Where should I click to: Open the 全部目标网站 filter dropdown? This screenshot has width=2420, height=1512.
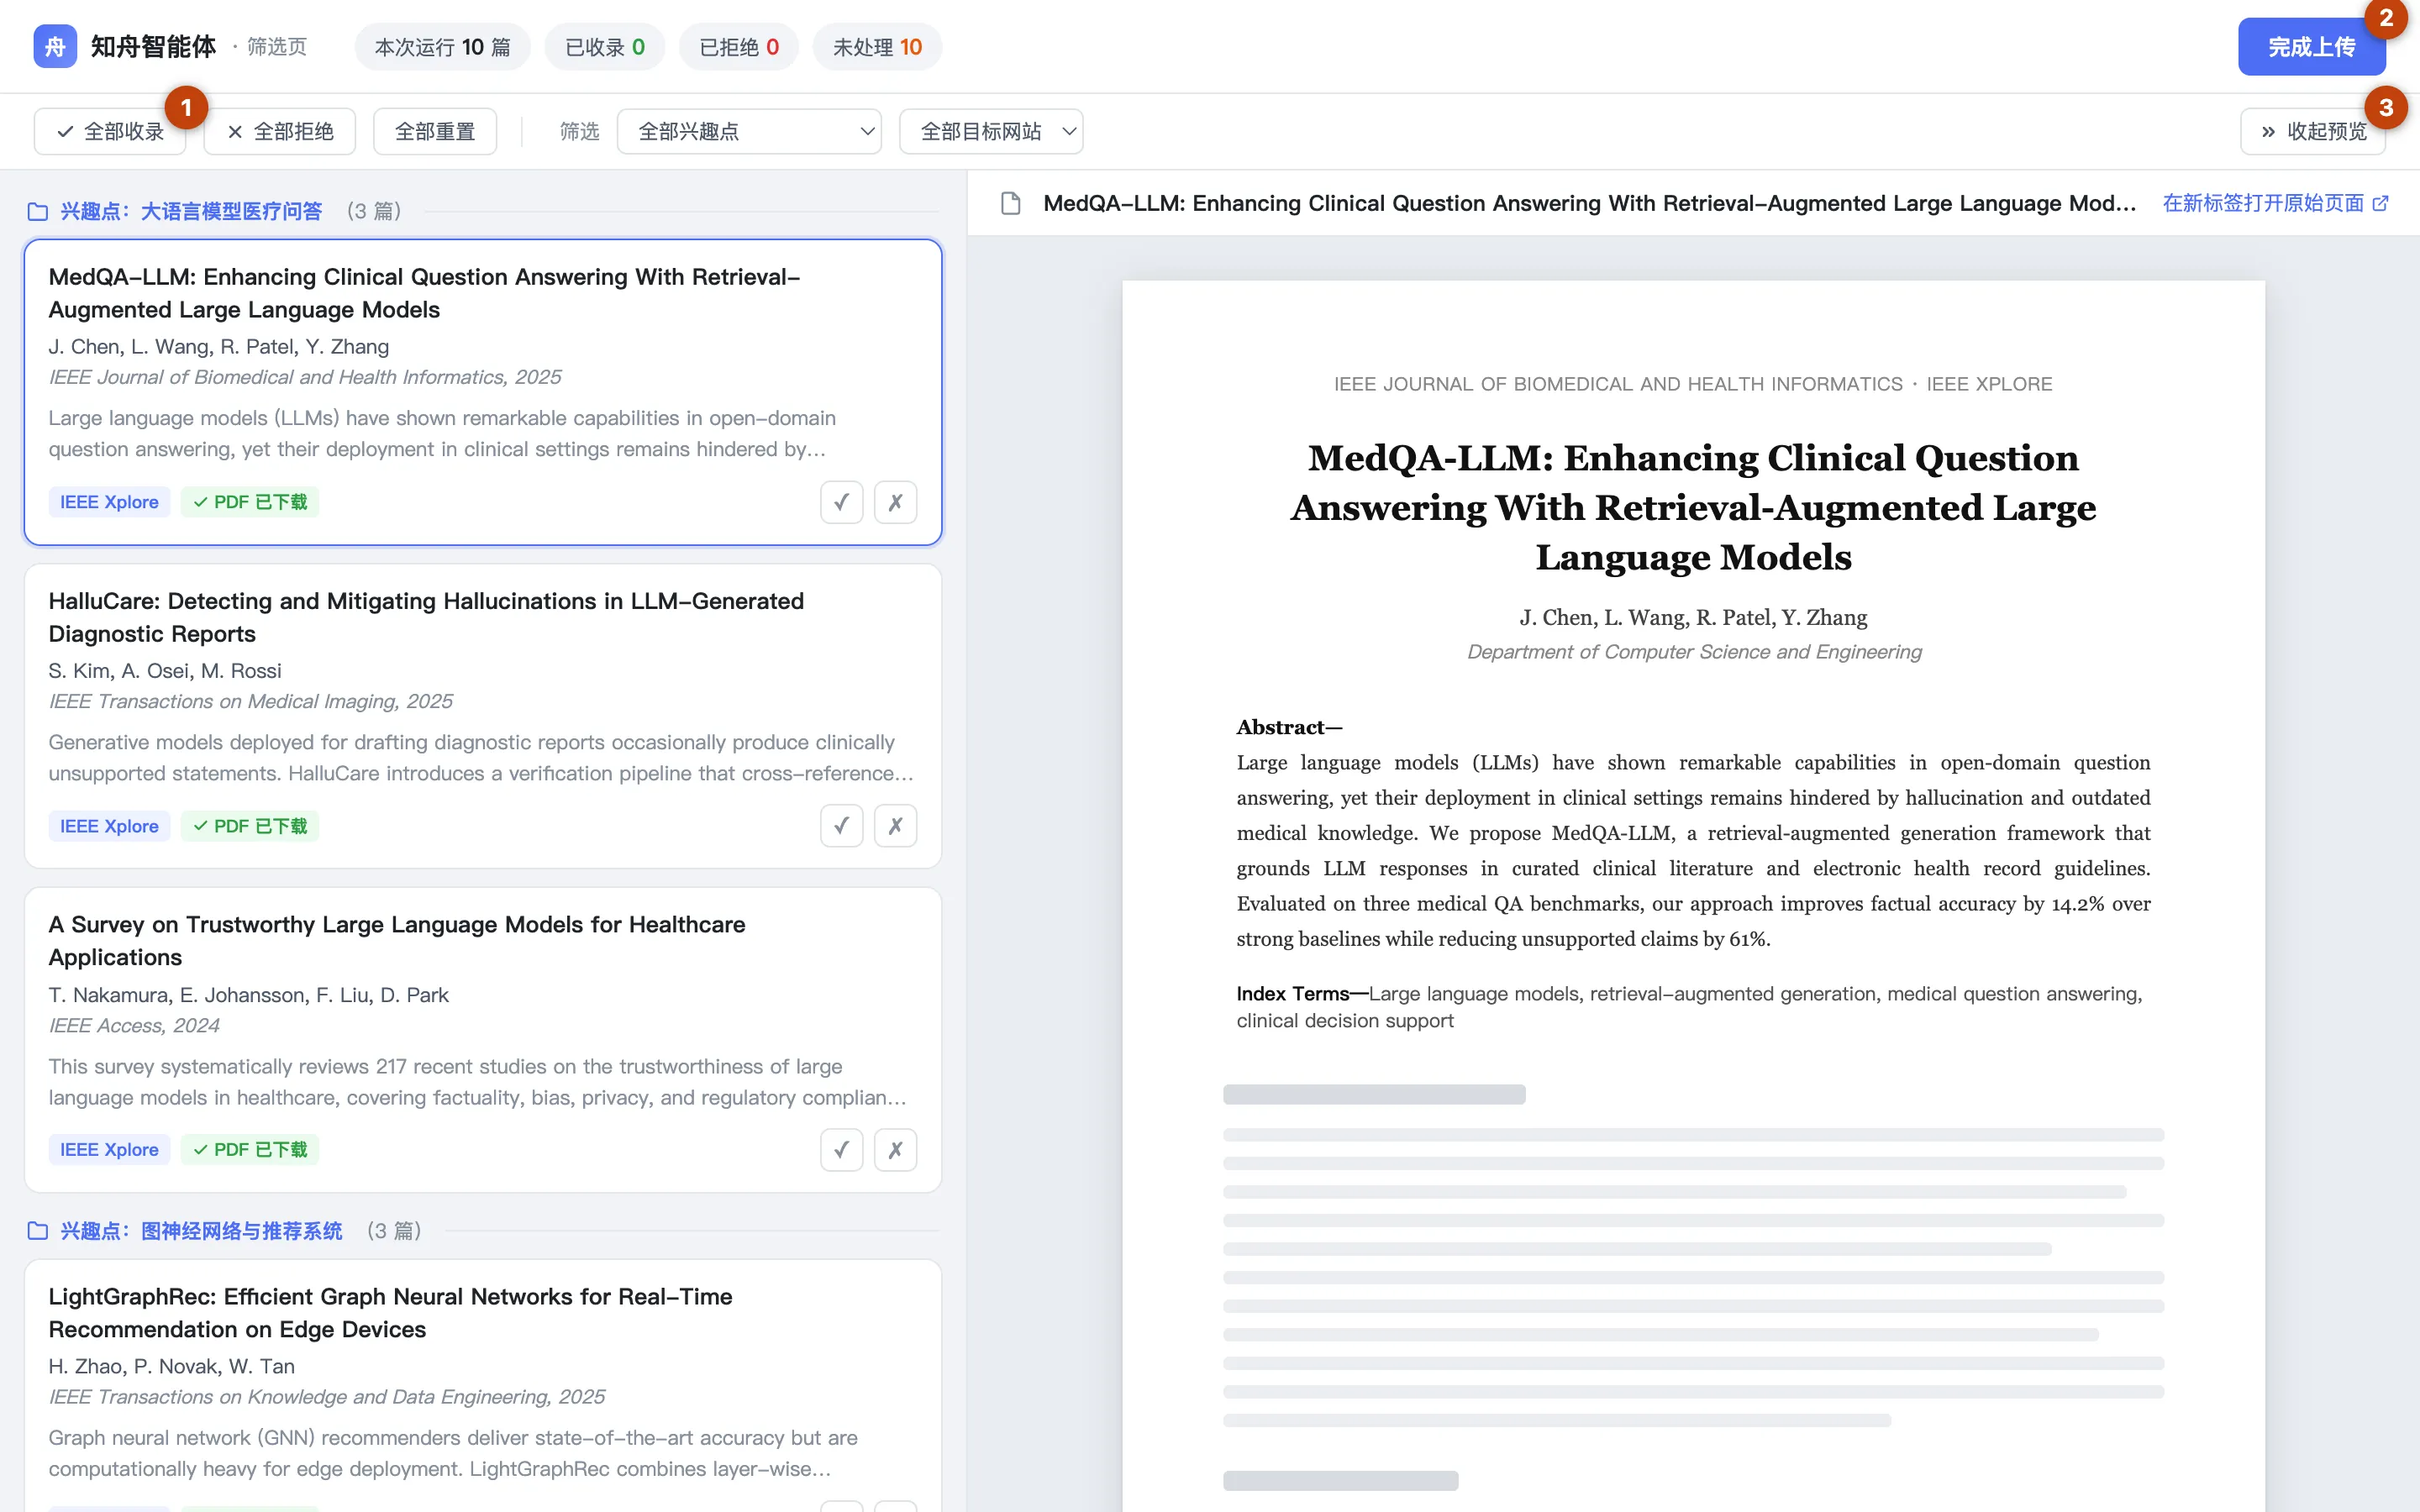[x=991, y=131]
